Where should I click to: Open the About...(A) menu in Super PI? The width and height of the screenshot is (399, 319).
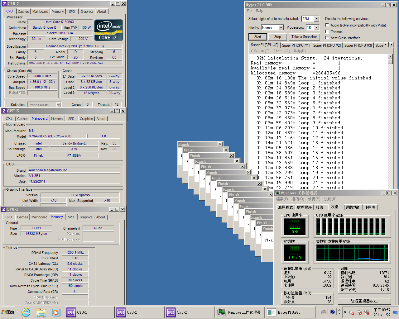(x=281, y=51)
